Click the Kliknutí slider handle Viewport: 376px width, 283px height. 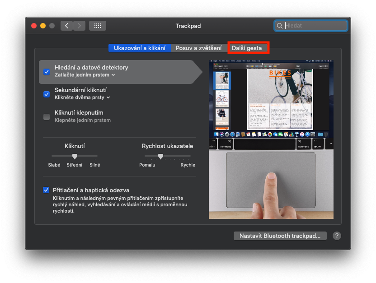click(75, 156)
